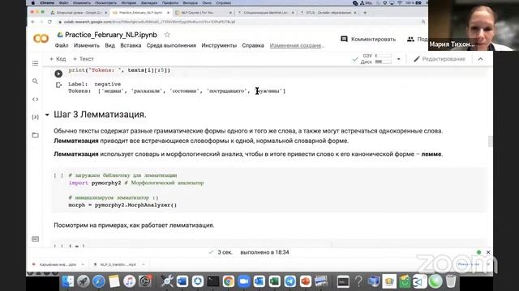Collapse the Шаг 3 Лемматизация section
This screenshot has width=519, height=291.
pos(47,115)
